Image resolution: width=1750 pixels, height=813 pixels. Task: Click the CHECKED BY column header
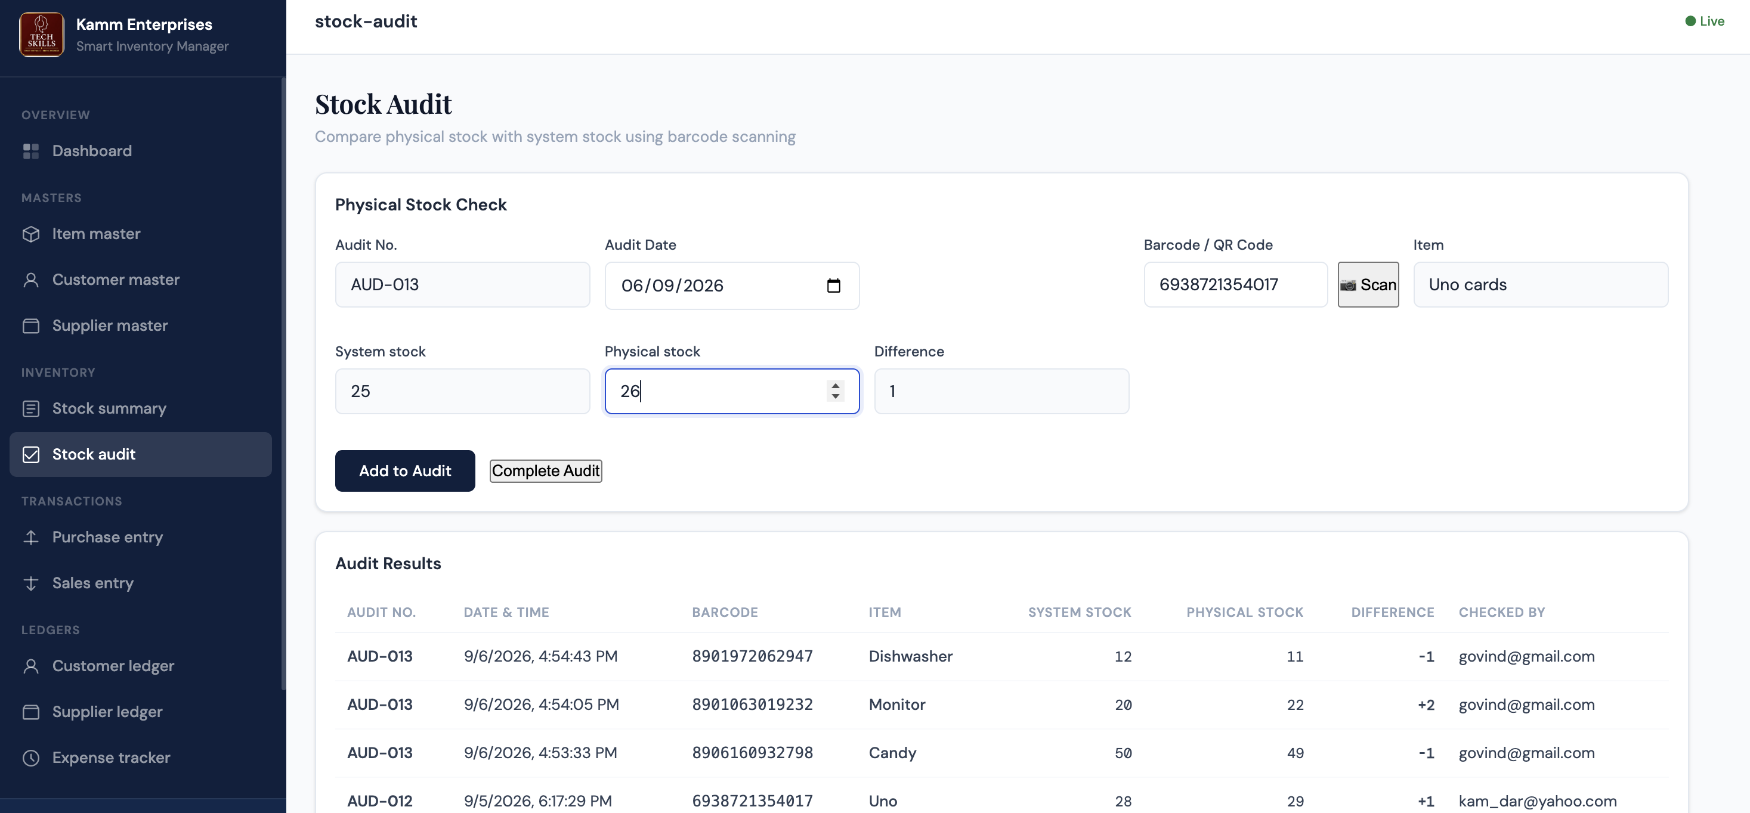(1501, 613)
